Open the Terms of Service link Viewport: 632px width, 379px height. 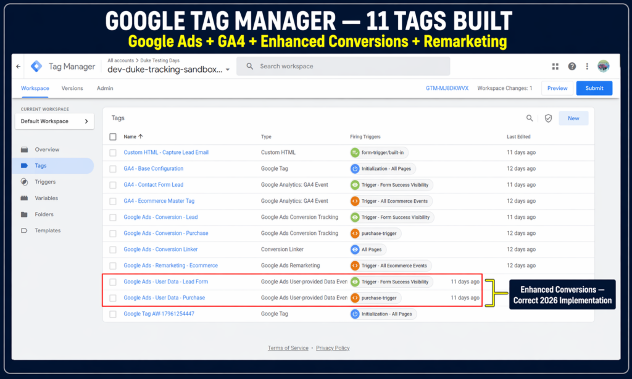click(288, 348)
